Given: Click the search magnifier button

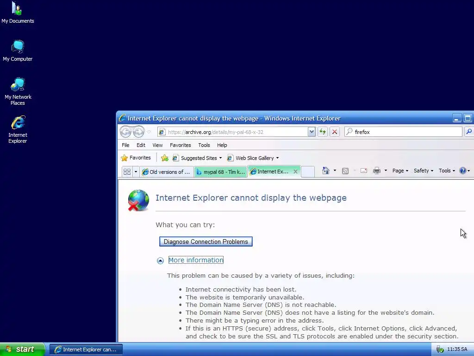Looking at the screenshot, I should (469, 132).
